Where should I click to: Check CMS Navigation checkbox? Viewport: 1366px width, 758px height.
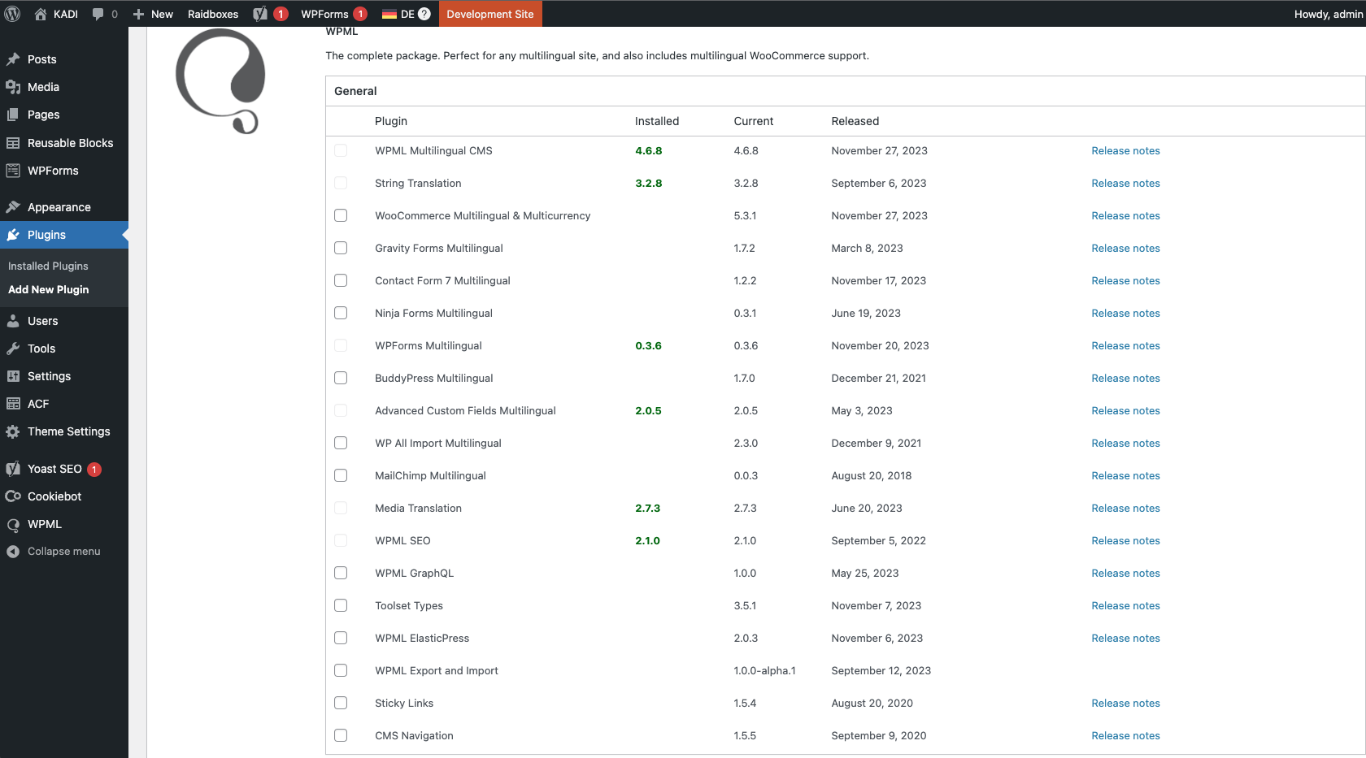click(x=341, y=735)
